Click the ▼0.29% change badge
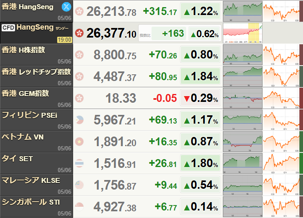 coord(200,98)
